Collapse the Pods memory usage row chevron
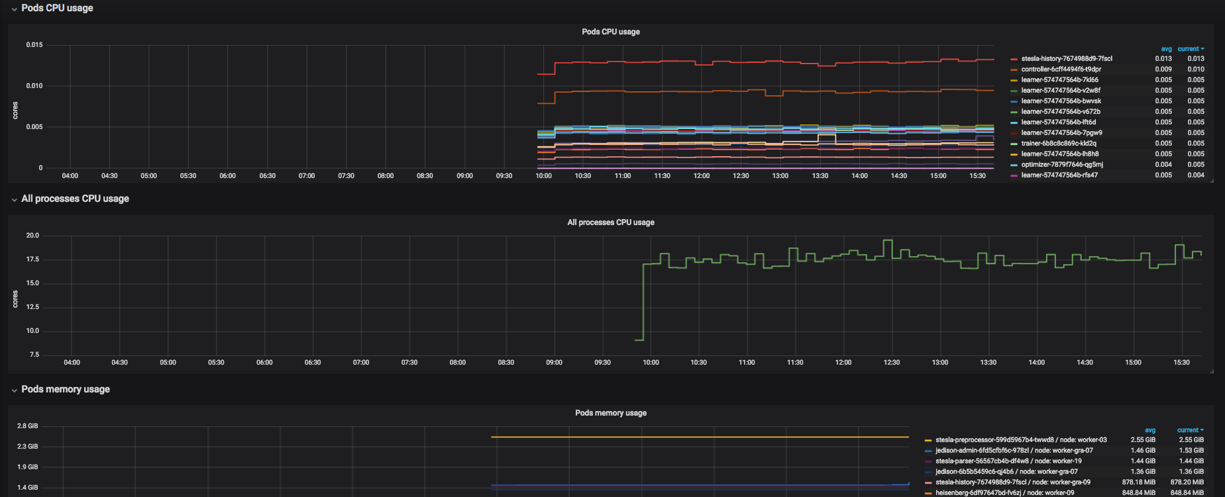Image resolution: width=1225 pixels, height=497 pixels. (x=14, y=390)
